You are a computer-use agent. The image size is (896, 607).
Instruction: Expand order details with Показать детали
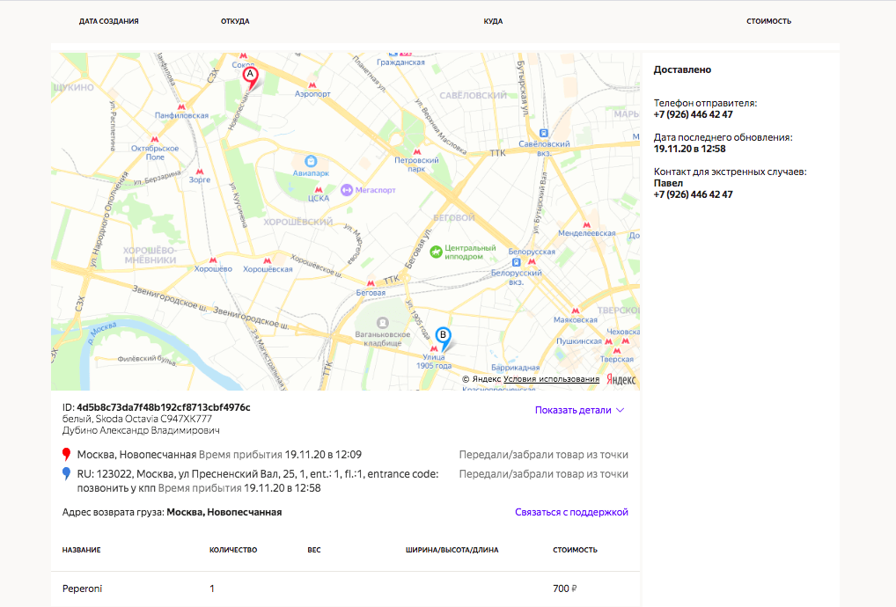(579, 410)
